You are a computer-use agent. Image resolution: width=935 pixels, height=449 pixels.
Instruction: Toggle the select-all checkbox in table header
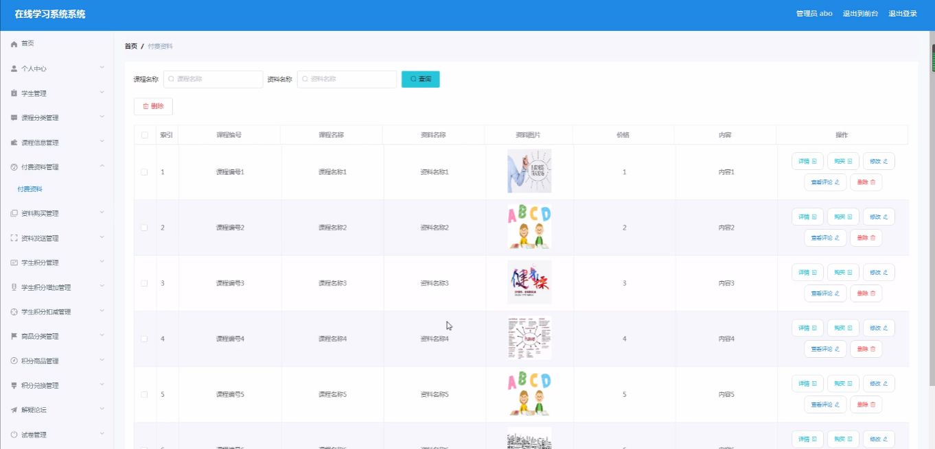(145, 135)
